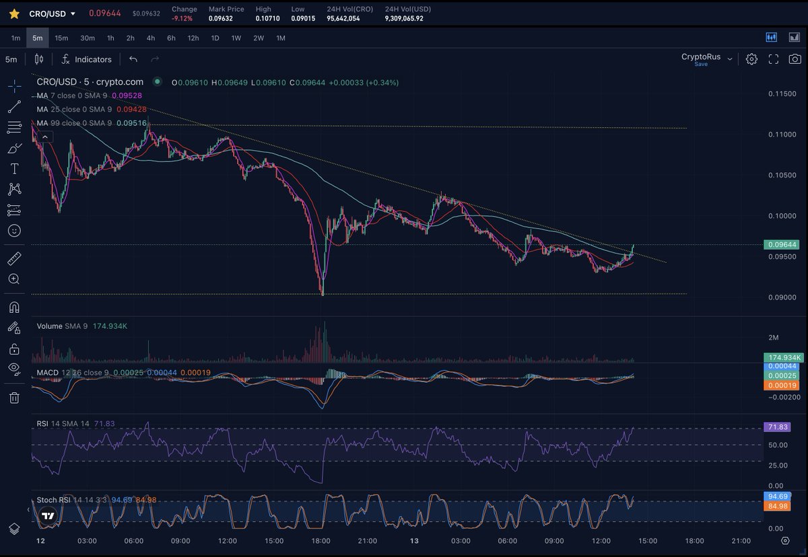Open time axis settings gear at bottom right
The image size is (808, 557).
[x=785, y=540]
